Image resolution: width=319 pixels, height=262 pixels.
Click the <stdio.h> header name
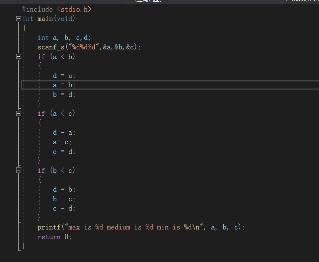coord(74,9)
